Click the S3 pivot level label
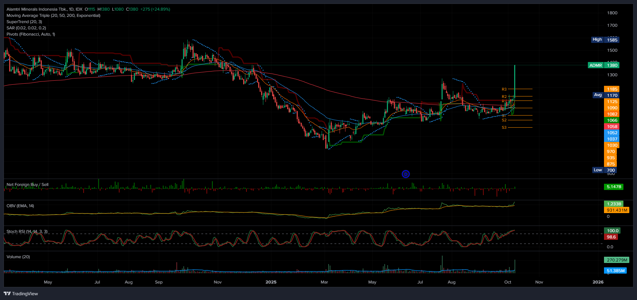This screenshot has height=300, width=637. pos(504,128)
